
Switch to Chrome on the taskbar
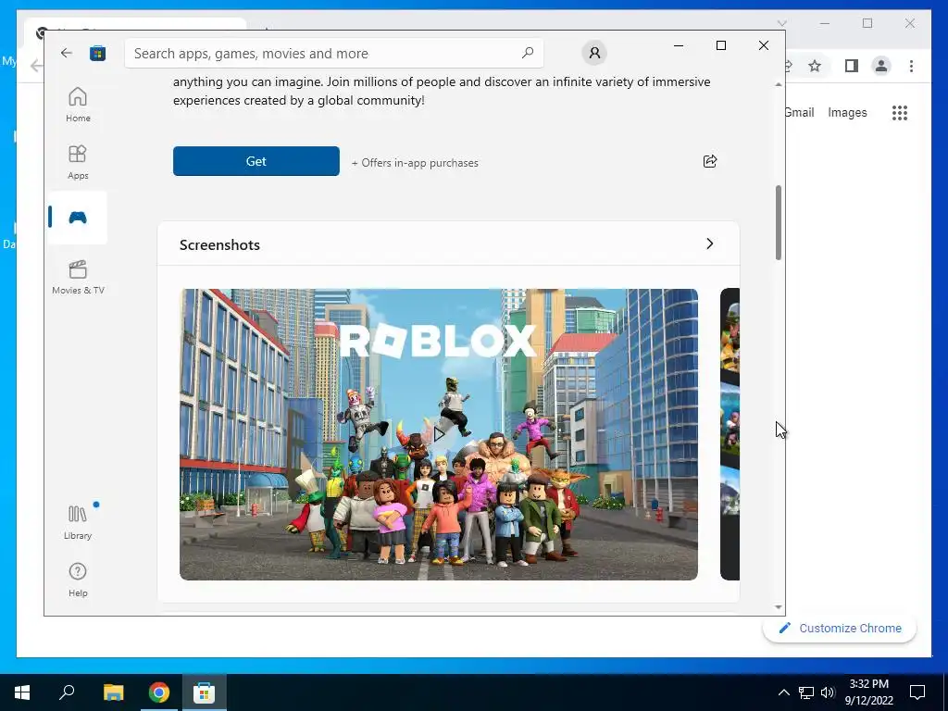click(159, 692)
